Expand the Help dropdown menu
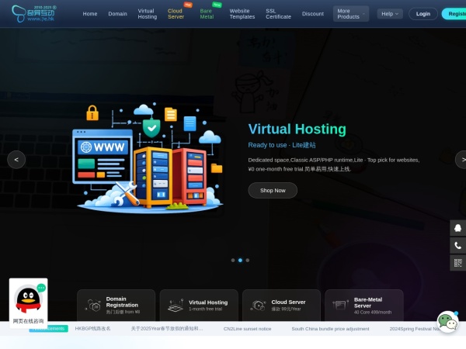466x349 pixels. point(389,13)
